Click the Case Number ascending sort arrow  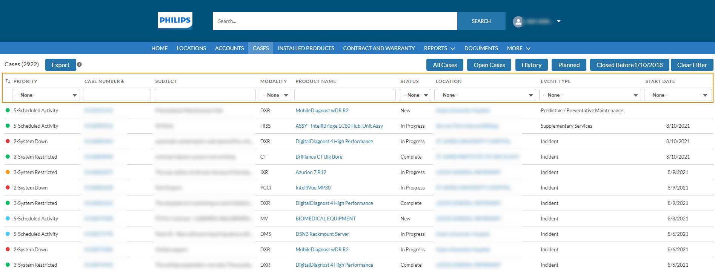(122, 81)
